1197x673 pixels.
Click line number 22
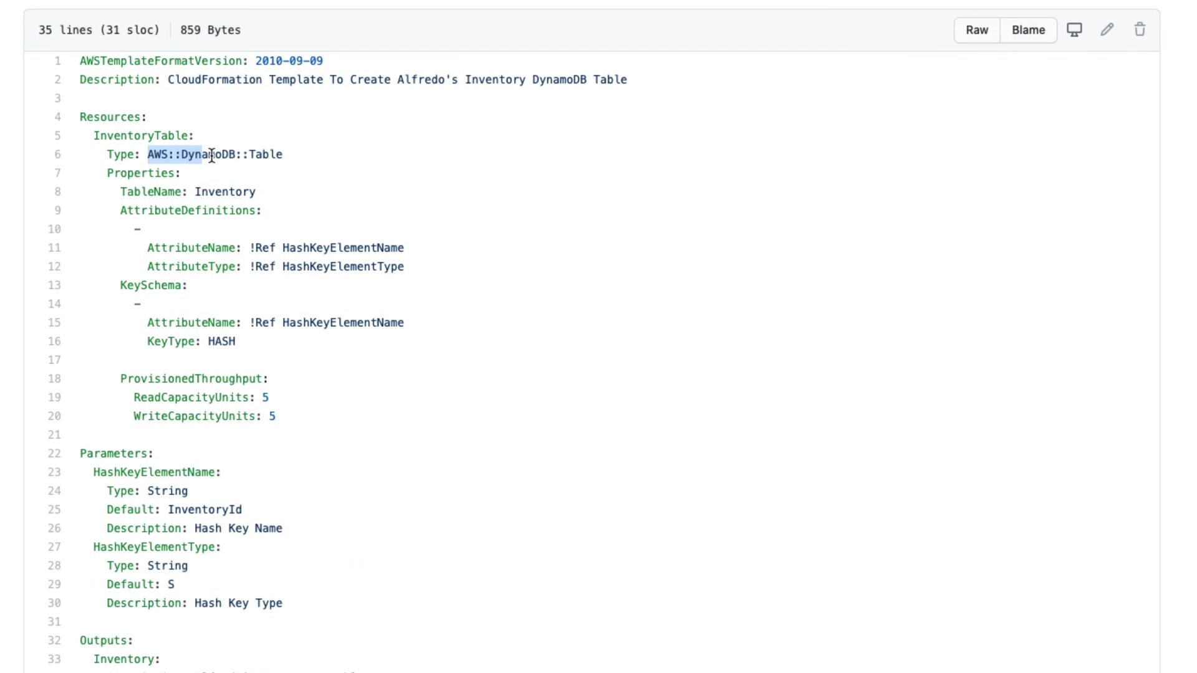pyautogui.click(x=55, y=454)
